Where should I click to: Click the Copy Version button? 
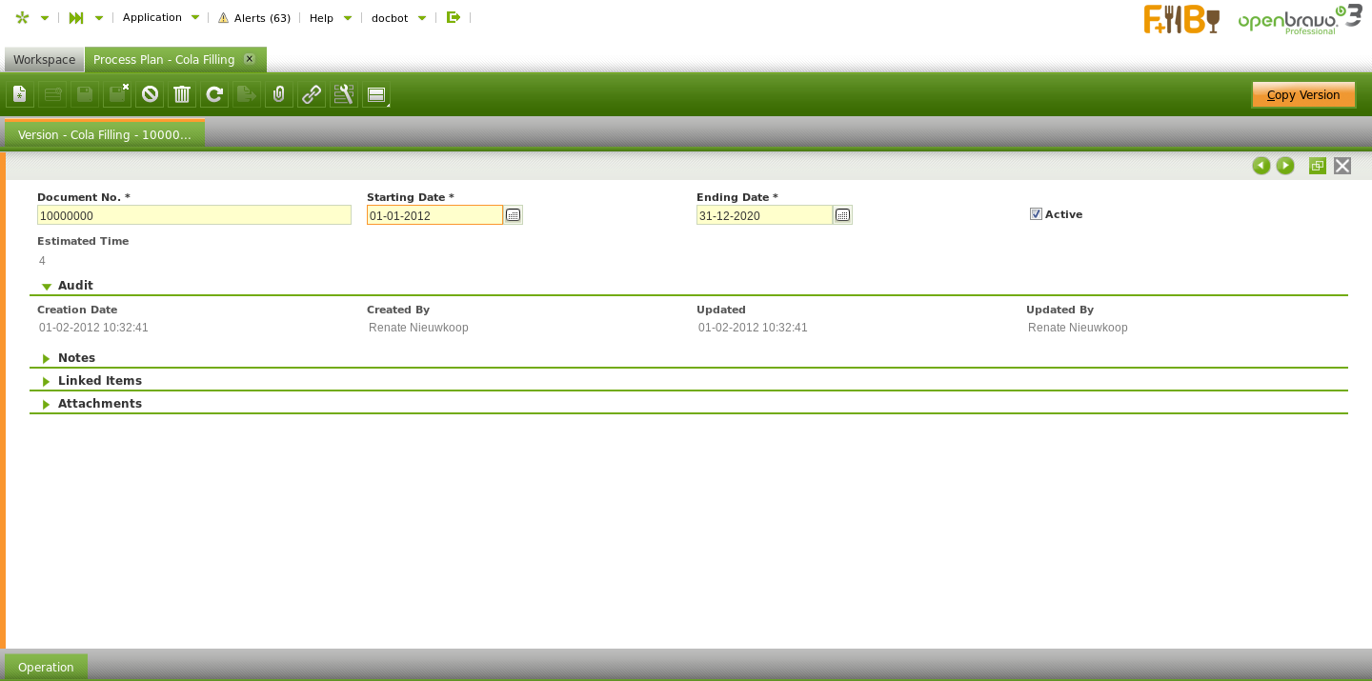pyautogui.click(x=1303, y=94)
